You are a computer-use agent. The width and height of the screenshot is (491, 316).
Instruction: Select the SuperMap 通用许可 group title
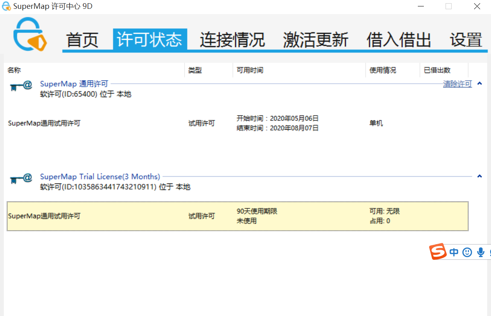74,84
